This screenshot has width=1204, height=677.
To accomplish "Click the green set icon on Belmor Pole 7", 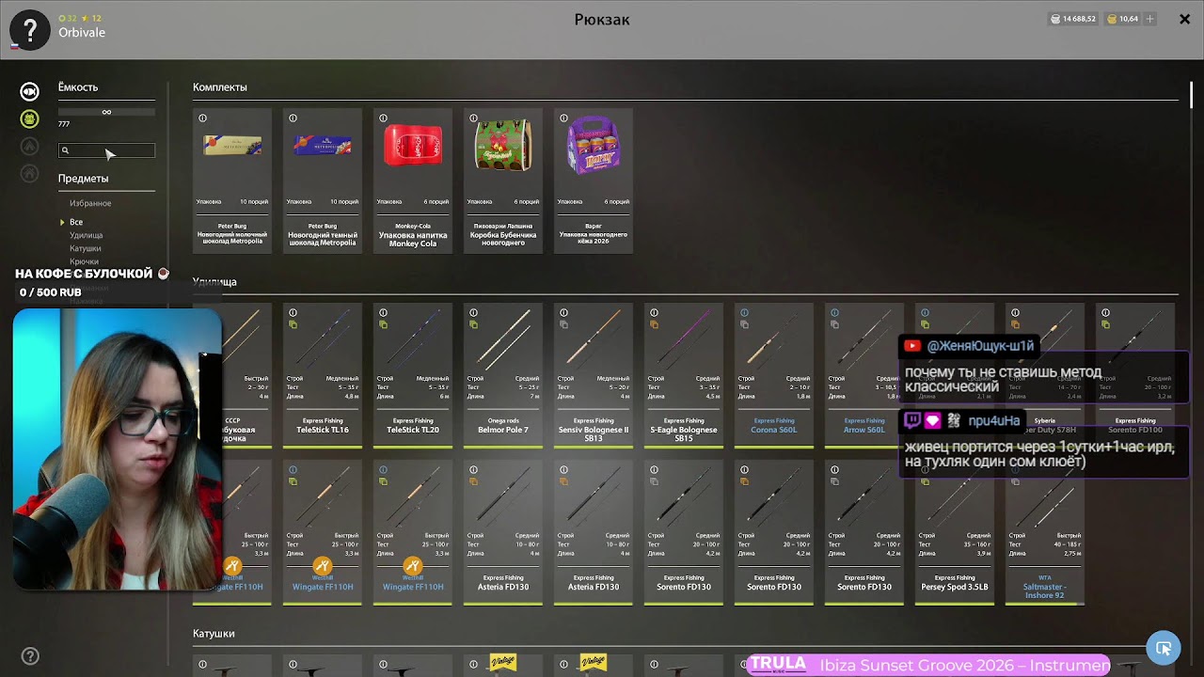I will [x=473, y=325].
